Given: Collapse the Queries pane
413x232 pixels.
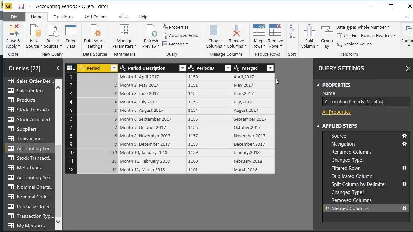Looking at the screenshot, I should [58, 68].
